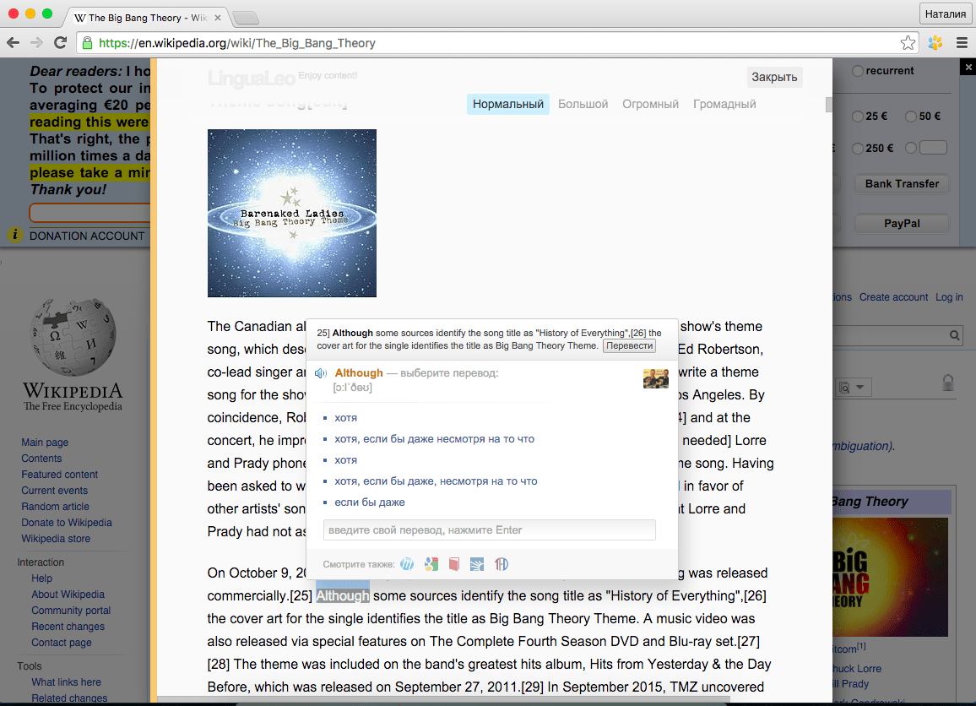Click the Barenaked Ladies cover image
Image resolution: width=976 pixels, height=706 pixels.
[x=292, y=213]
